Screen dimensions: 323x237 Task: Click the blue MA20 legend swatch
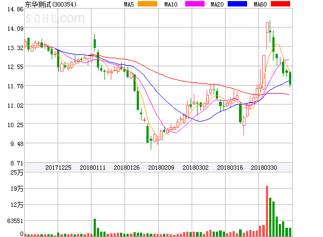coord(237,4)
